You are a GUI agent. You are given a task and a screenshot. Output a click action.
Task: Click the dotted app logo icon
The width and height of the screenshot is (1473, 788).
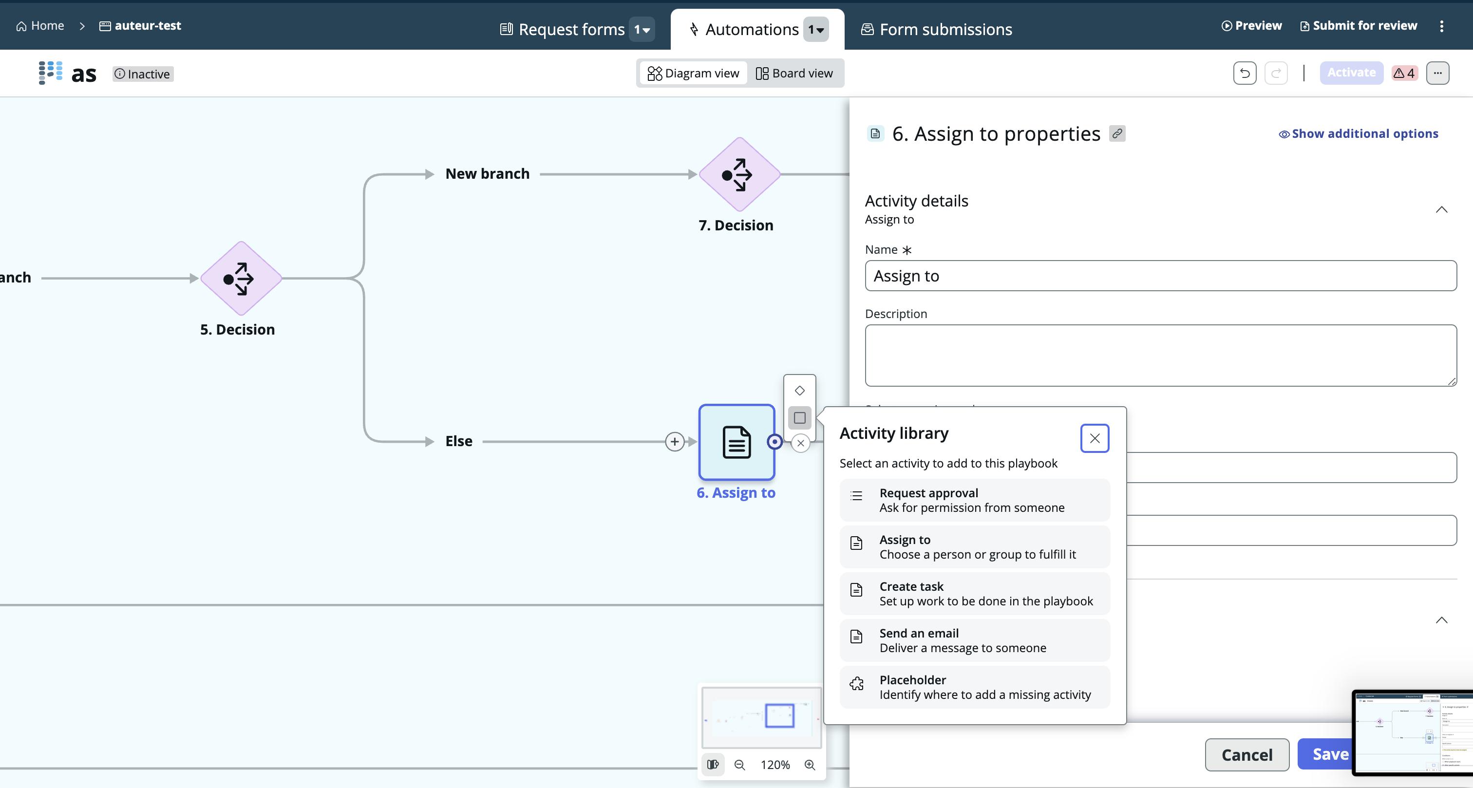click(50, 73)
